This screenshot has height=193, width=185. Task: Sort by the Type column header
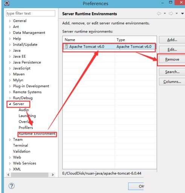click(136, 40)
